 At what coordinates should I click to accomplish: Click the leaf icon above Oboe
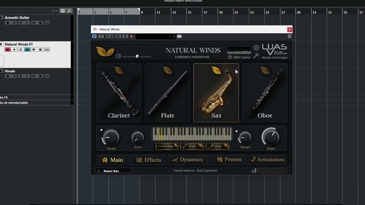click(x=265, y=70)
